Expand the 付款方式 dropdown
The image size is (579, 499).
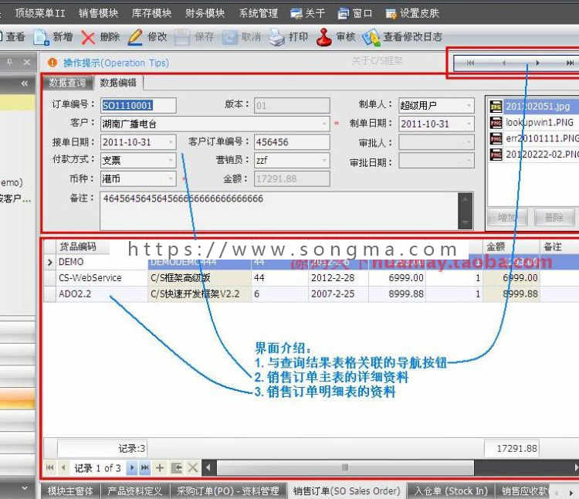(x=171, y=161)
